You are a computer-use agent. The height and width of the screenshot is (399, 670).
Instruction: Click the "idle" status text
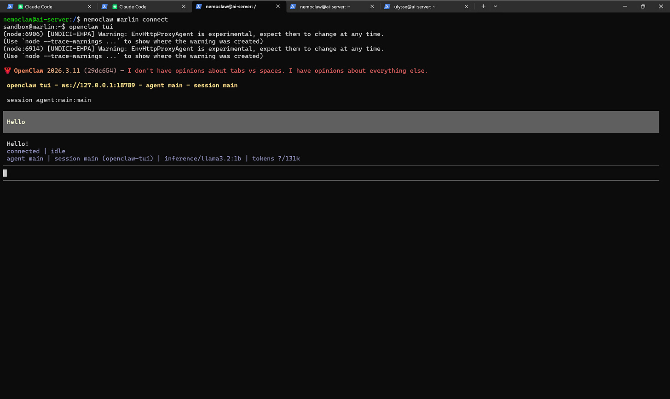click(58, 151)
